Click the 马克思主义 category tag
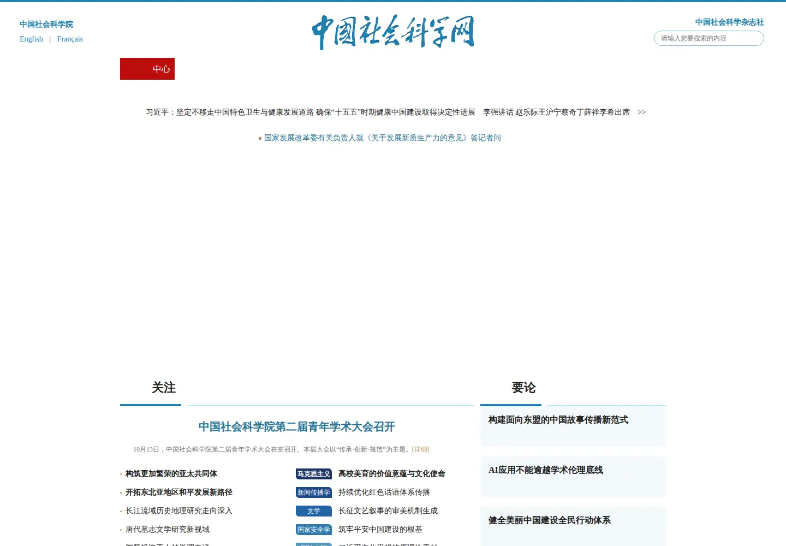This screenshot has width=786, height=546. click(314, 474)
